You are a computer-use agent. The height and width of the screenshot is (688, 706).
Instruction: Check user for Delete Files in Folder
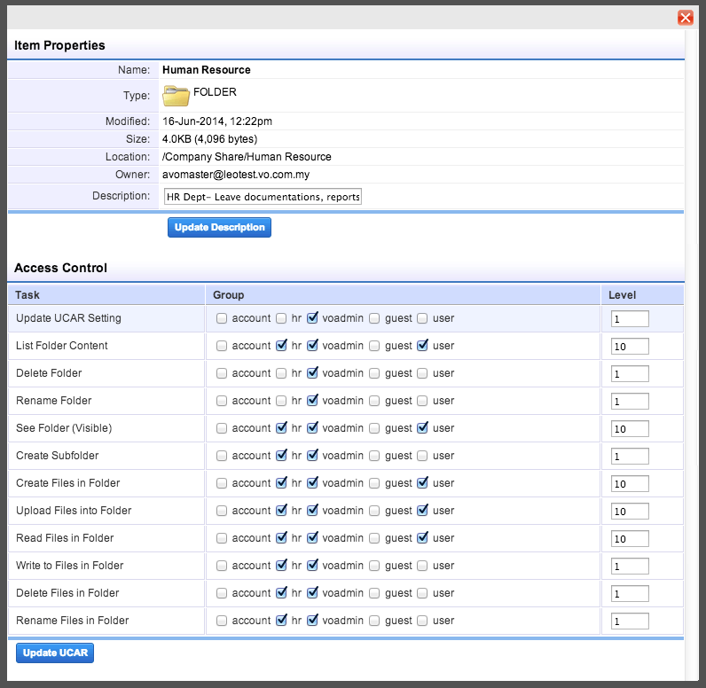point(422,593)
